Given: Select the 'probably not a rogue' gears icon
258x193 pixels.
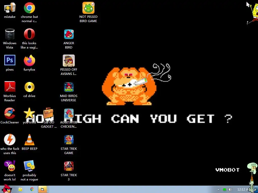Looking at the screenshot, I should click(x=29, y=166).
